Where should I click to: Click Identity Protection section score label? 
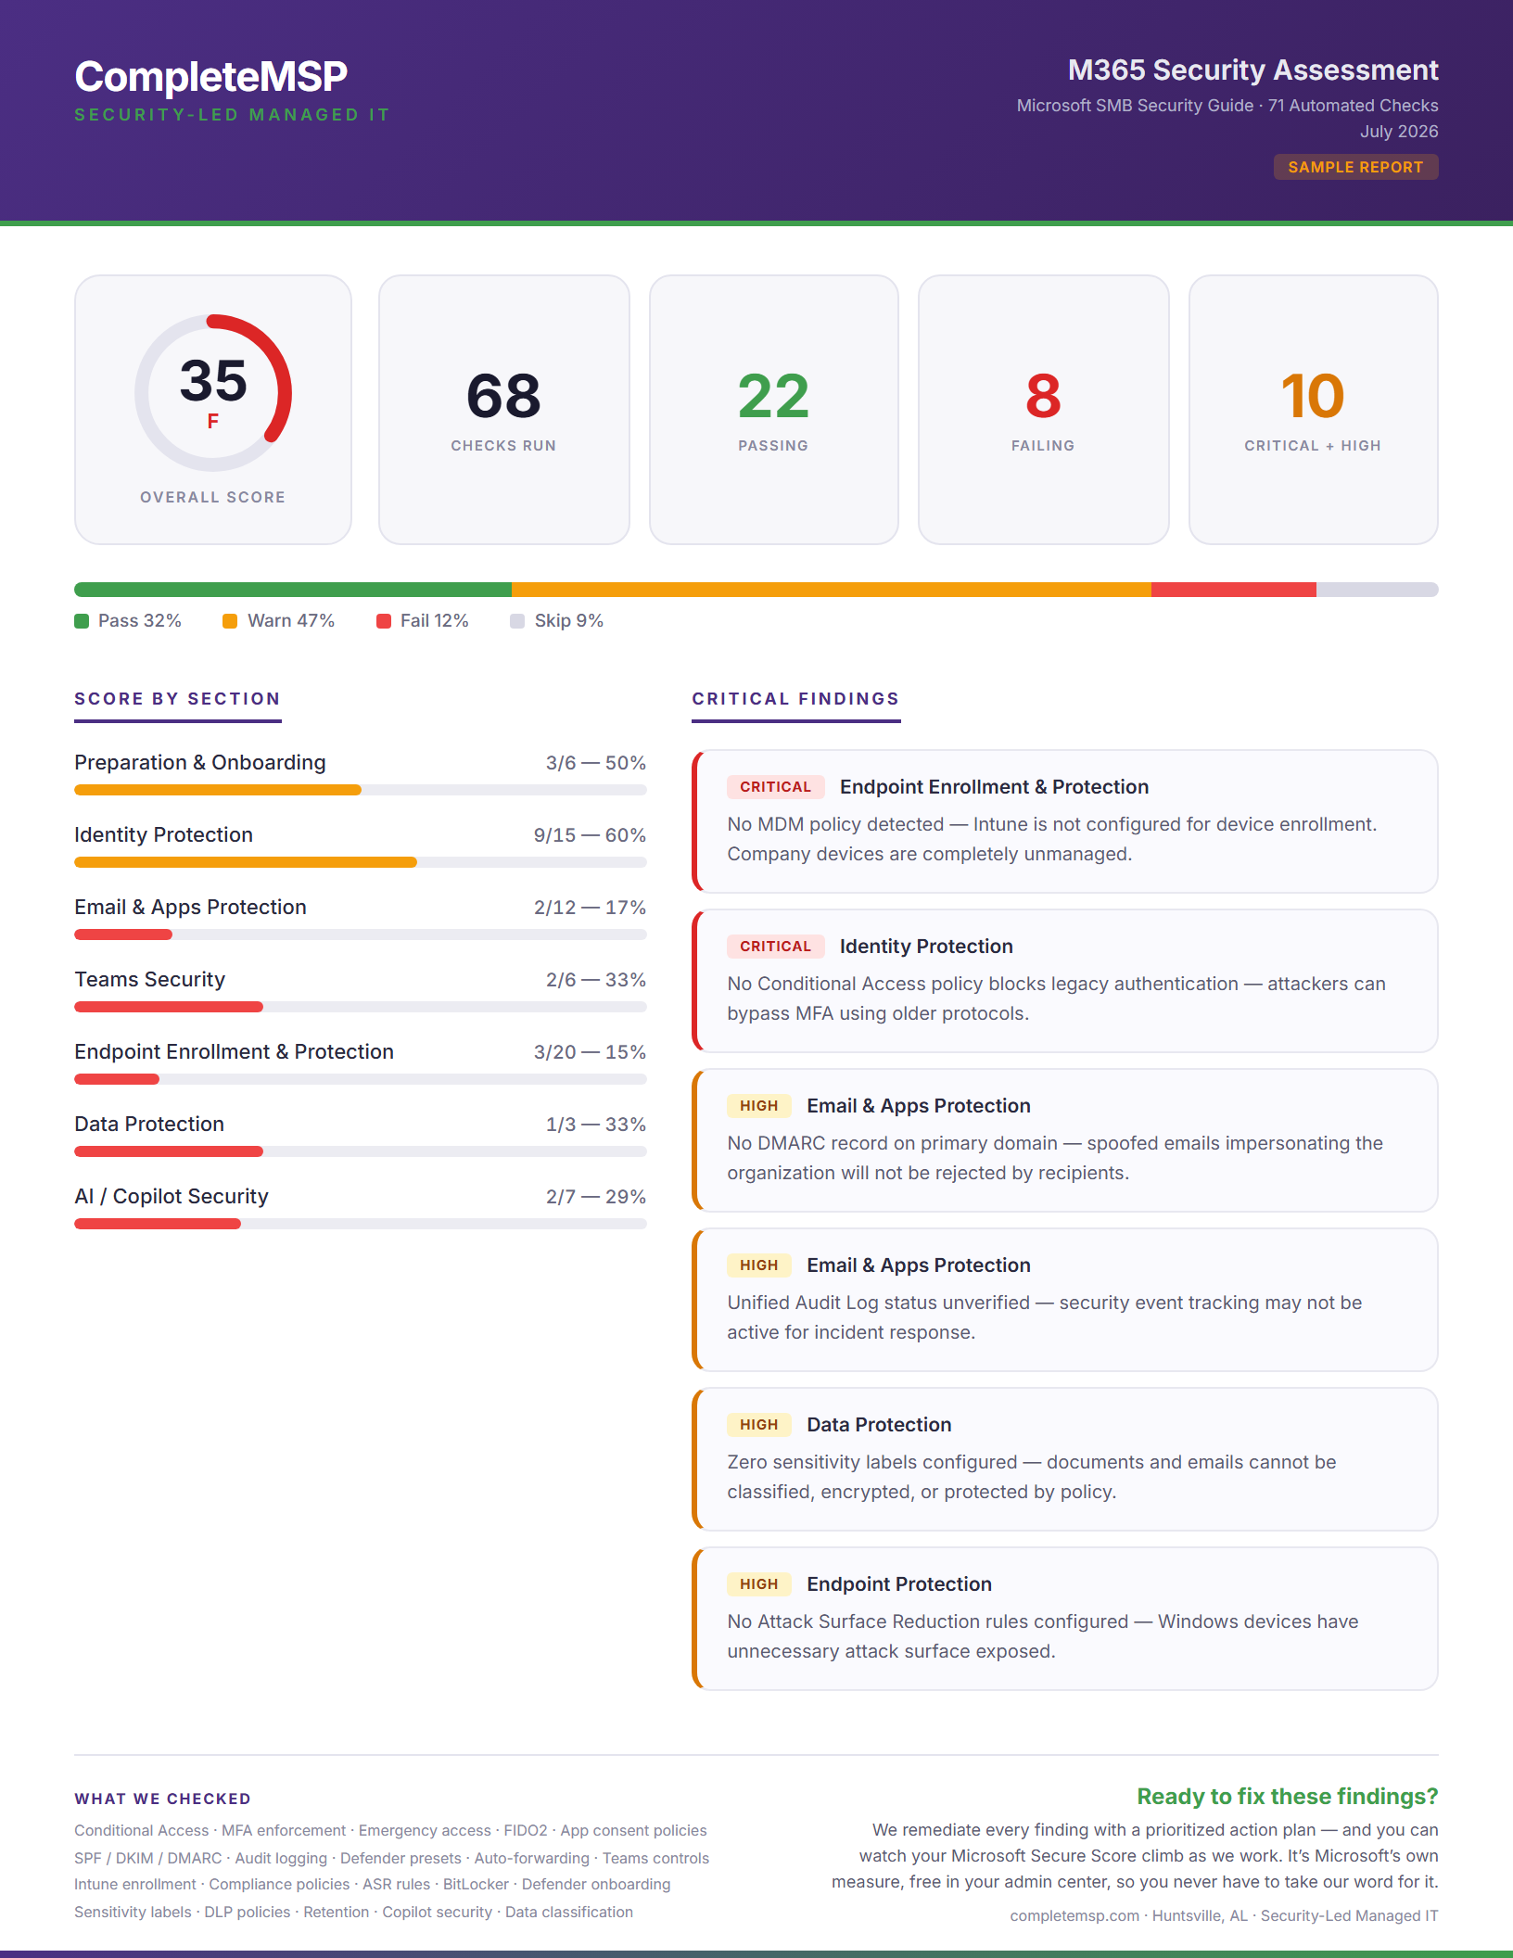click(163, 834)
